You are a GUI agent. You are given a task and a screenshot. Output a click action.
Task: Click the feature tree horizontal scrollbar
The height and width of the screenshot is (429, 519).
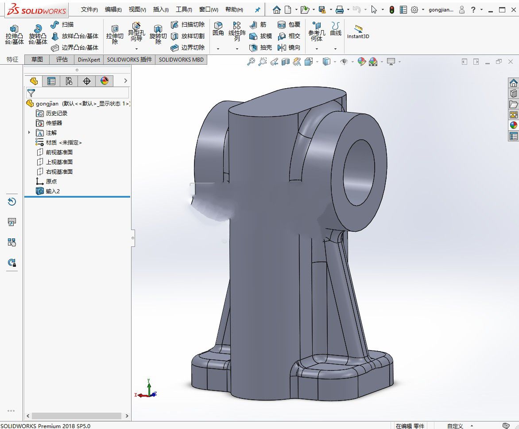pos(77,416)
